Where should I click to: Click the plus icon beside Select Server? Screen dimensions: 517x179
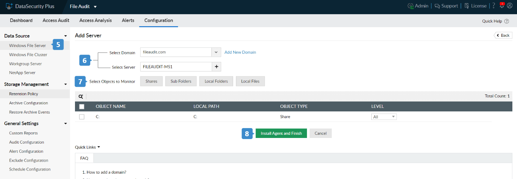pos(216,67)
